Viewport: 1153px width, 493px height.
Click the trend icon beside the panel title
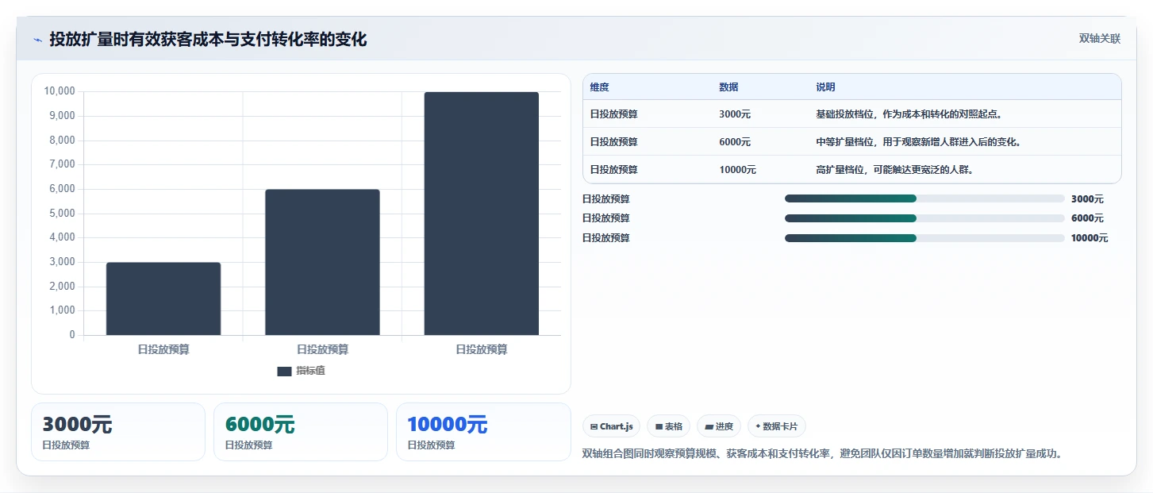click(37, 40)
